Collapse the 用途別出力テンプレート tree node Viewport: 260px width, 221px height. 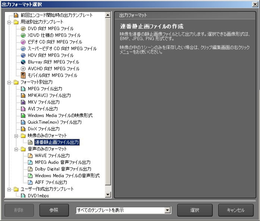[9, 22]
